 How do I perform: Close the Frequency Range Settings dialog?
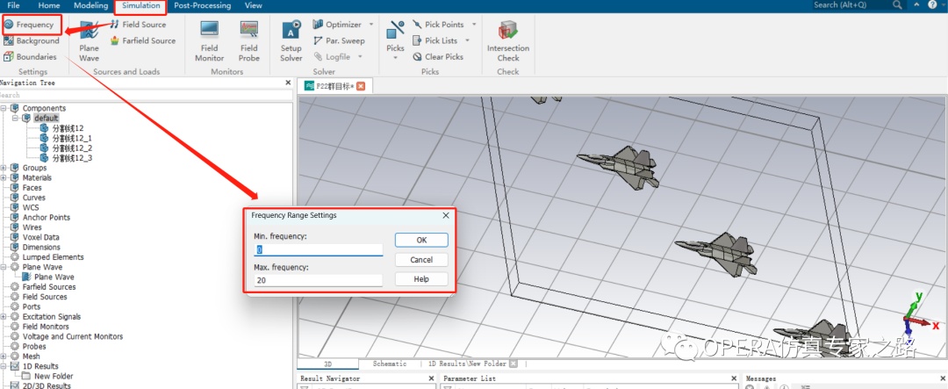[446, 215]
